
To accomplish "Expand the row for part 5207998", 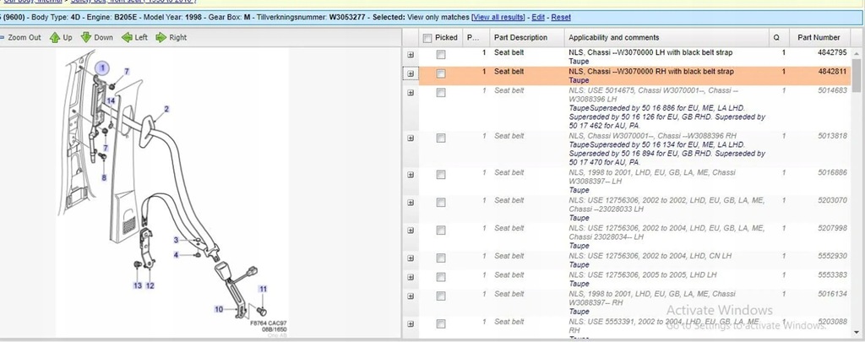I will 411,231.
